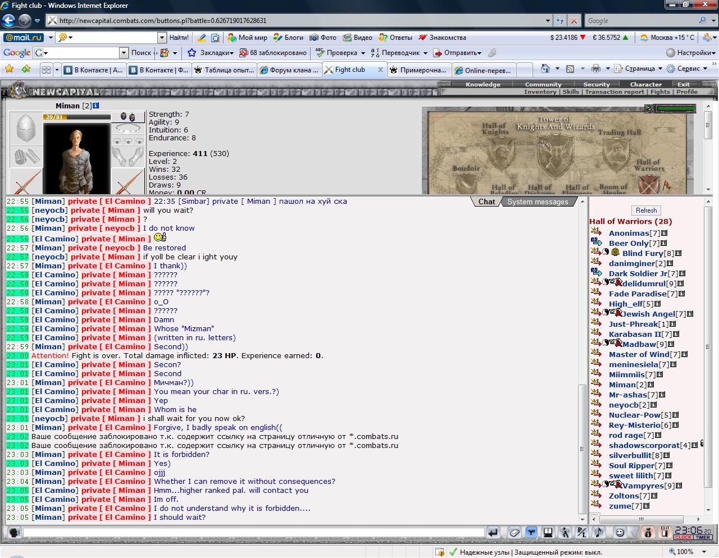Toggle chat sound music note icon
This screenshot has width=719, height=558.
point(599,532)
